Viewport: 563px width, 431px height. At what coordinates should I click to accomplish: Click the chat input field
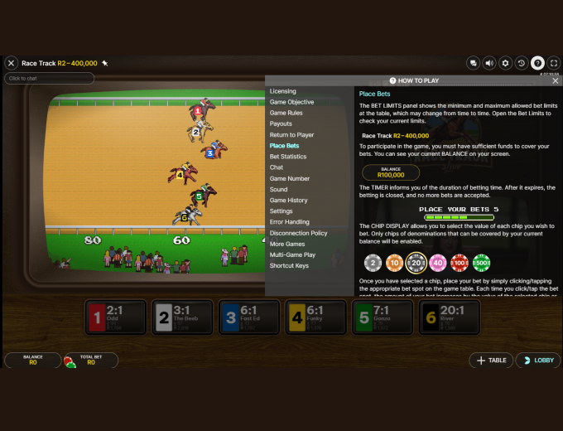[49, 79]
